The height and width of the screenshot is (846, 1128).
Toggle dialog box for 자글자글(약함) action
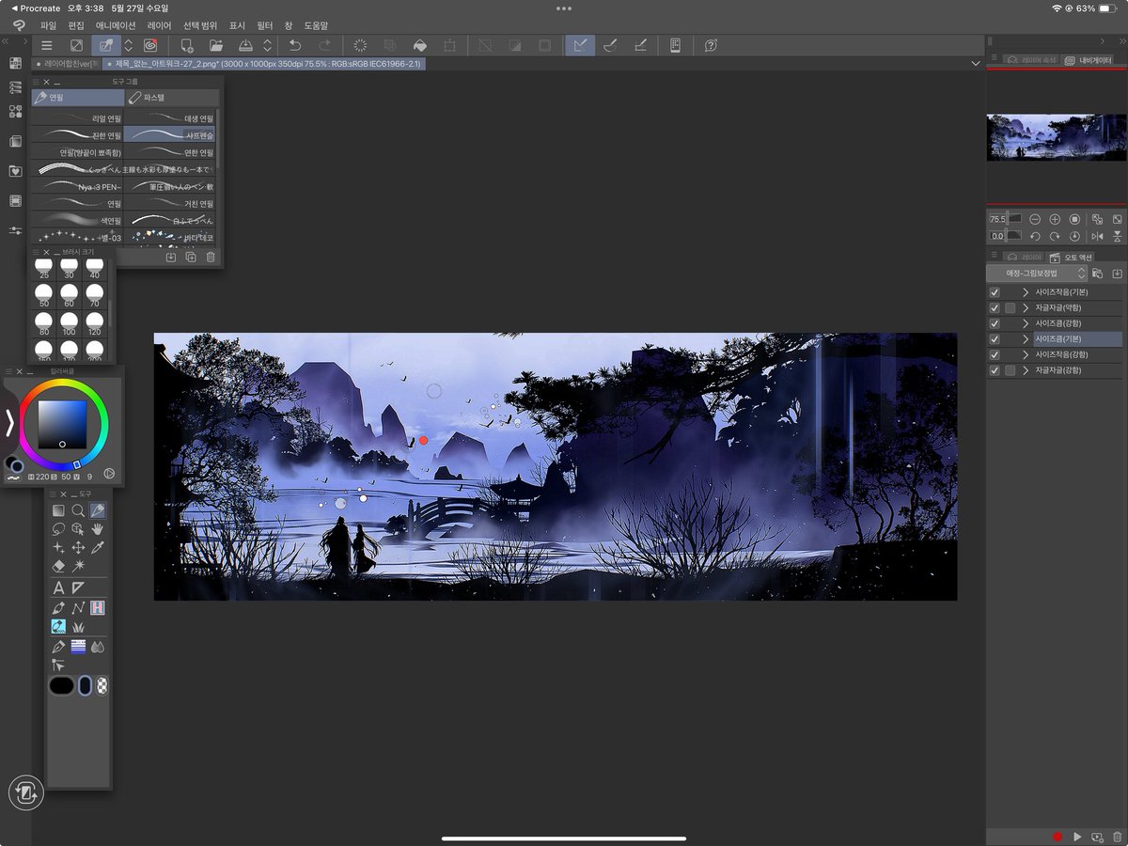click(1010, 307)
